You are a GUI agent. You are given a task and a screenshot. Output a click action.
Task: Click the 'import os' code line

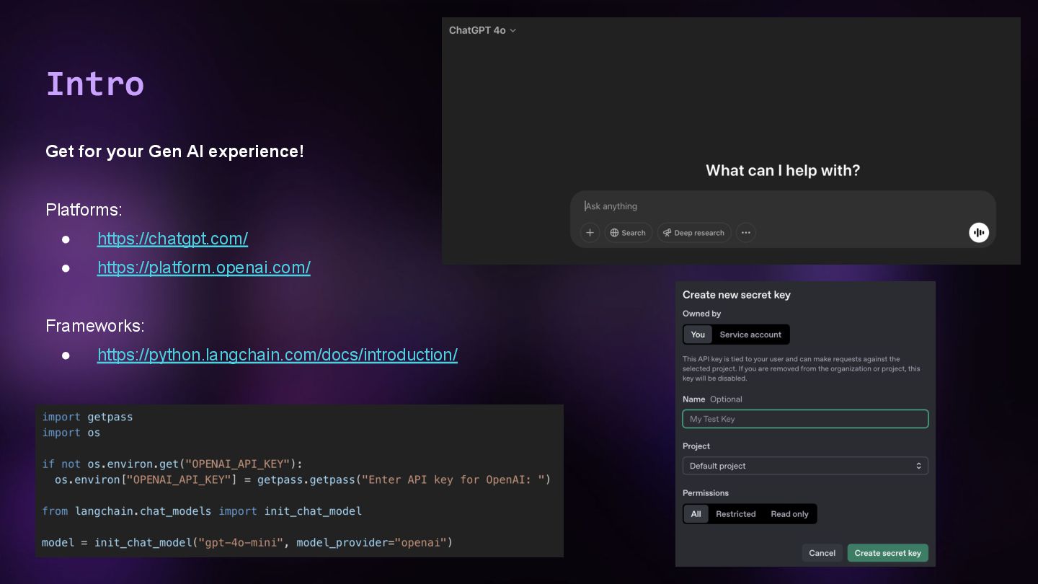[x=71, y=433]
